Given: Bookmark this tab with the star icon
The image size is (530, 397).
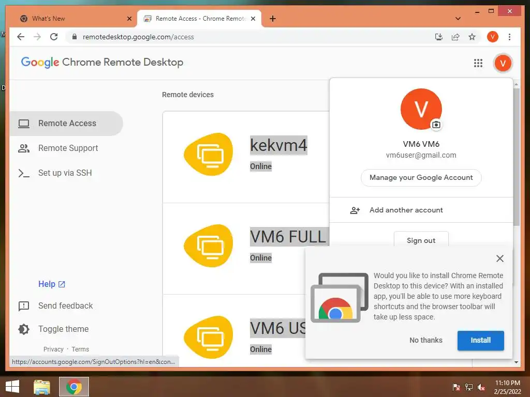Looking at the screenshot, I should click(x=472, y=37).
